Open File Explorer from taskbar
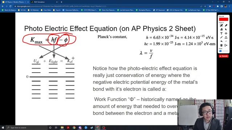The height and width of the screenshot is (130, 232). [x=62, y=127]
